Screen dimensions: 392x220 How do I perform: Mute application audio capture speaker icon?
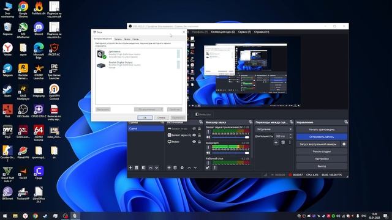208,137
